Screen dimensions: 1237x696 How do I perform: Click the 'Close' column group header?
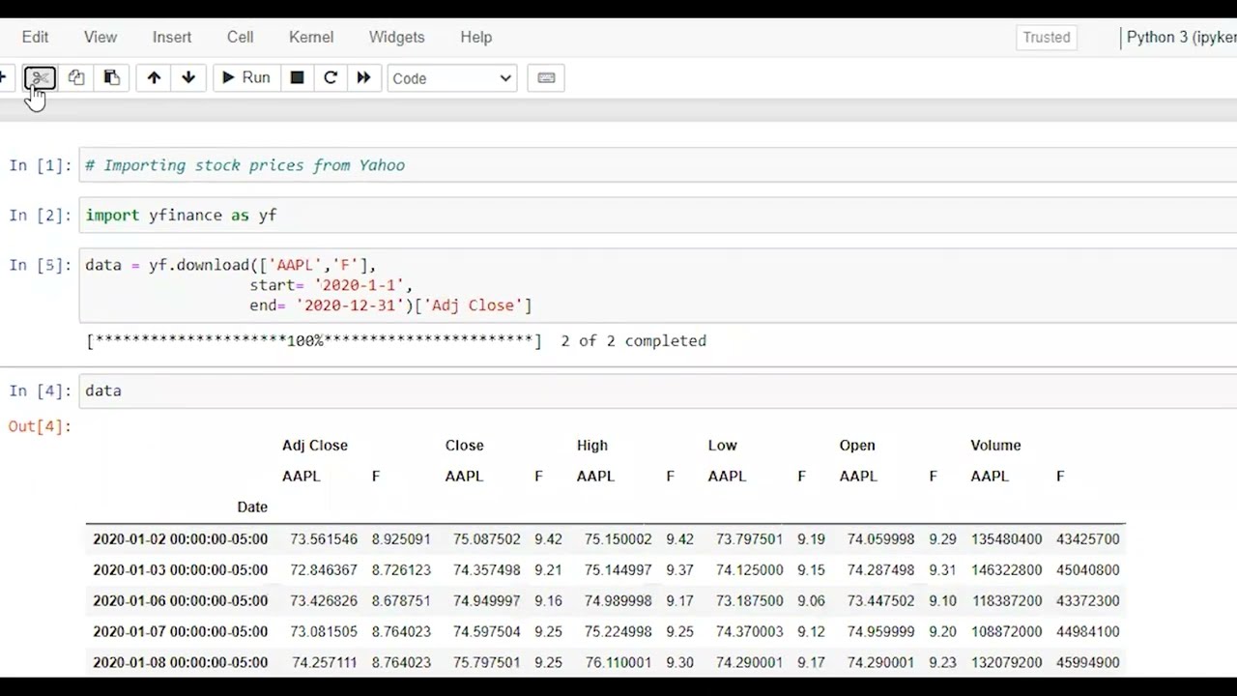[464, 446]
